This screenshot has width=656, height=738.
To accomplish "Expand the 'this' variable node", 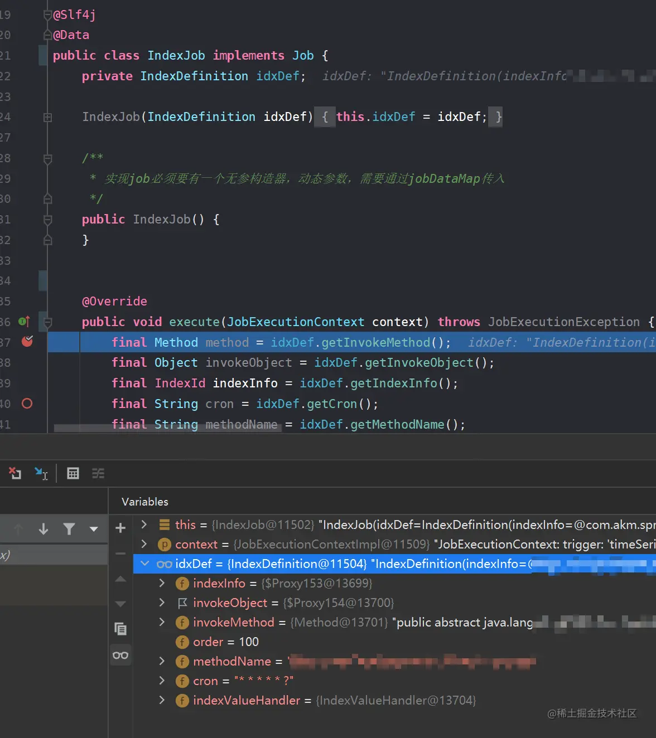I will [144, 525].
